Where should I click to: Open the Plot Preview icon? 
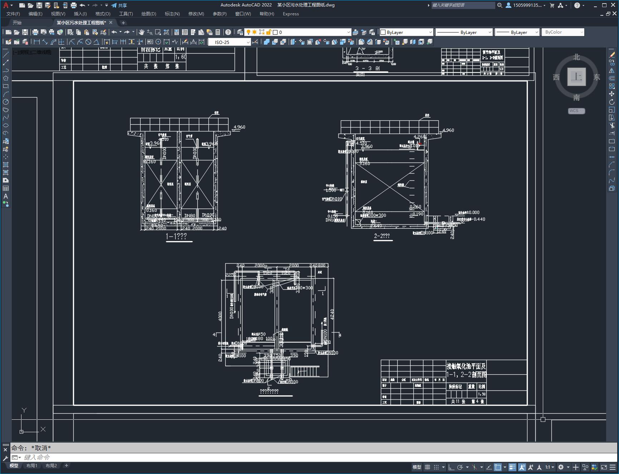point(44,32)
